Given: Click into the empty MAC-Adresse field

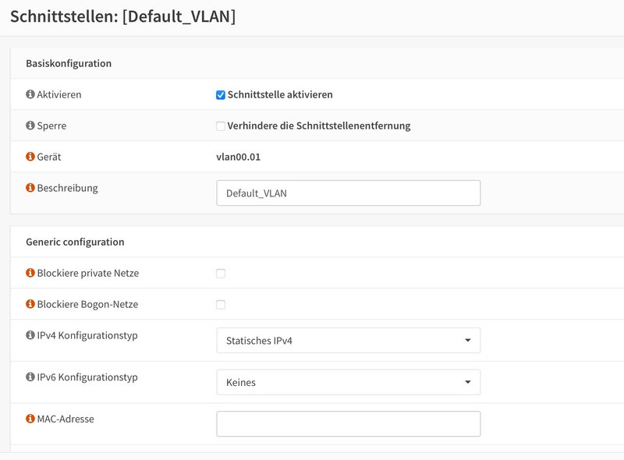Looking at the screenshot, I should pyautogui.click(x=348, y=424).
